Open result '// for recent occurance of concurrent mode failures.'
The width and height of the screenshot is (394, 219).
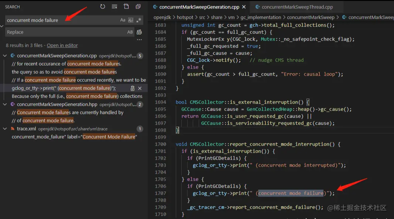[66, 64]
